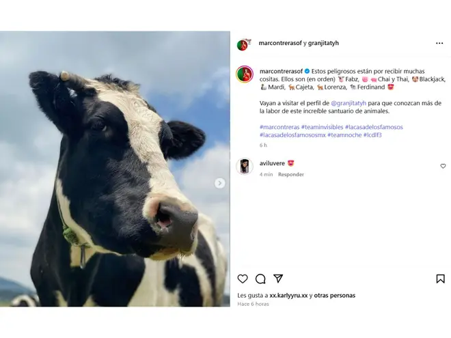Click Responder under aviluvere's comment
451x338 pixels.
click(291, 174)
